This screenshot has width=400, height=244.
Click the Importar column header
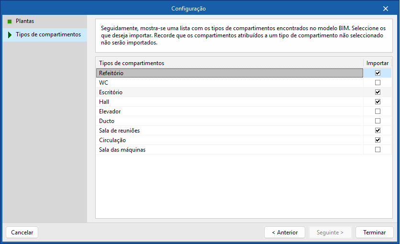point(377,63)
